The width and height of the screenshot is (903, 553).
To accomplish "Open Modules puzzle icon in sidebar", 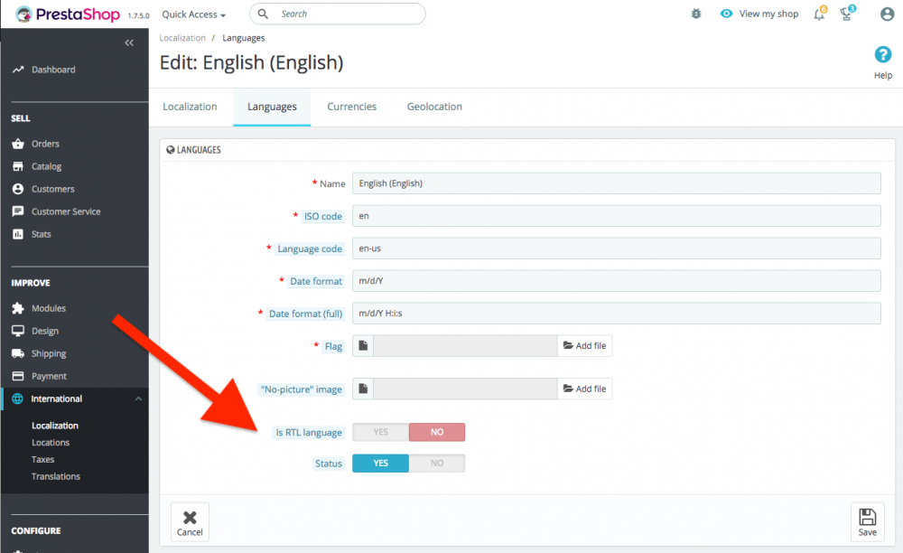I will point(18,308).
